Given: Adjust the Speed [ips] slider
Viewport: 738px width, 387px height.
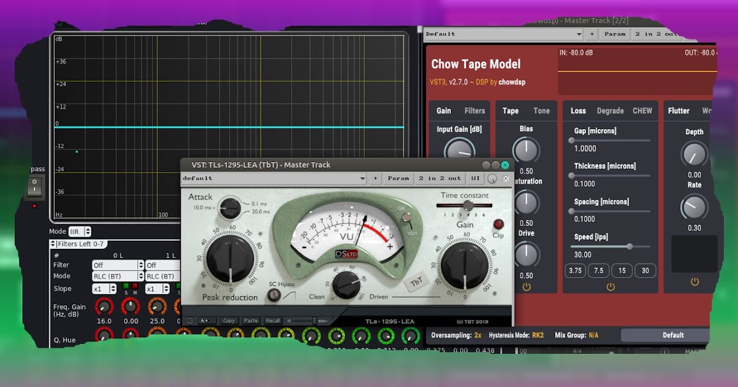Looking at the screenshot, I should click(630, 246).
